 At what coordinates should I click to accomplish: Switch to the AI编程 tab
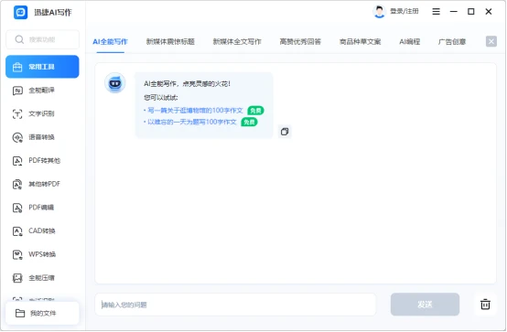click(410, 42)
